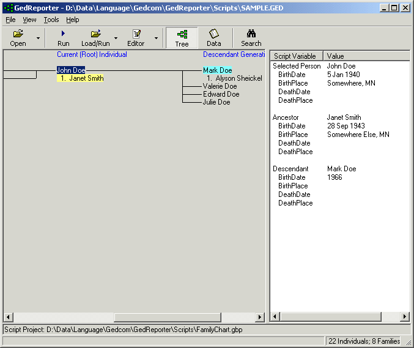Click the GedReporter title bar app icon
This screenshot has width=414, height=348.
[8, 8]
